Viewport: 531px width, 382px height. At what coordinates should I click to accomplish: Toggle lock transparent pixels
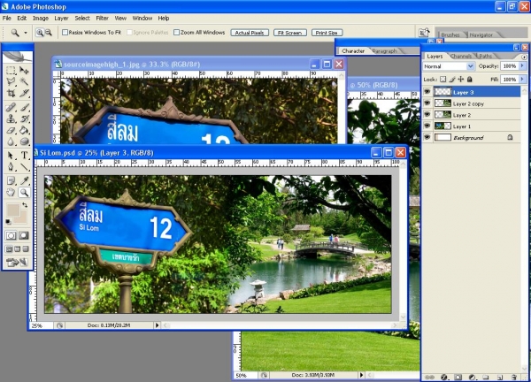[x=443, y=80]
